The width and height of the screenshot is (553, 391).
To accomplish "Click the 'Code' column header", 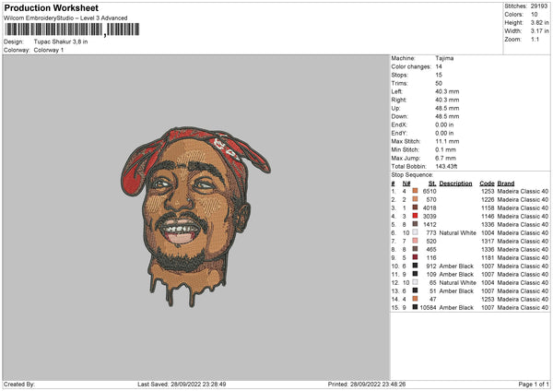I will point(487,184).
